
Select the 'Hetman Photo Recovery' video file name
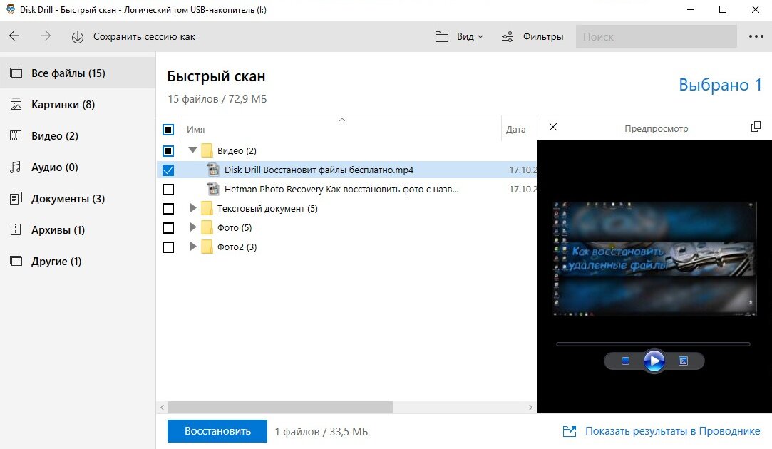pos(341,189)
